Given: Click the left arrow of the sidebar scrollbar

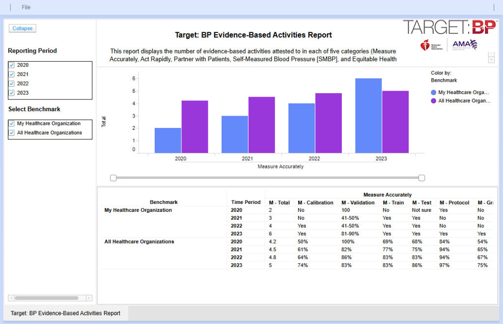Looking at the screenshot, I should (x=11, y=298).
